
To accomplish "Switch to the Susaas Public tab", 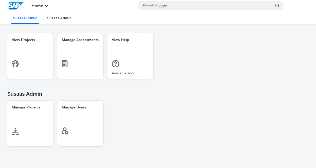I will tap(25, 18).
